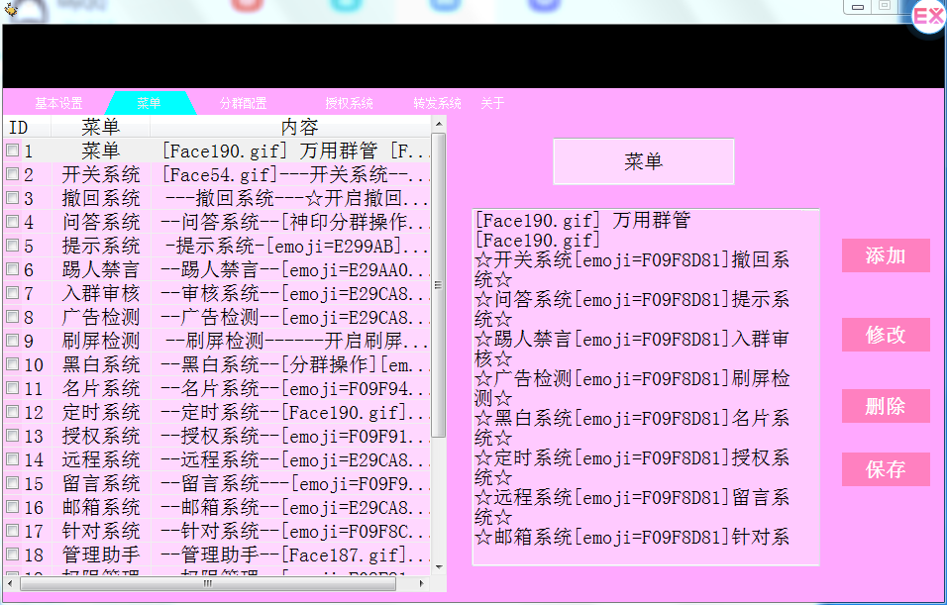Click the 保存 button to save changes
The height and width of the screenshot is (605, 947).
click(x=885, y=469)
